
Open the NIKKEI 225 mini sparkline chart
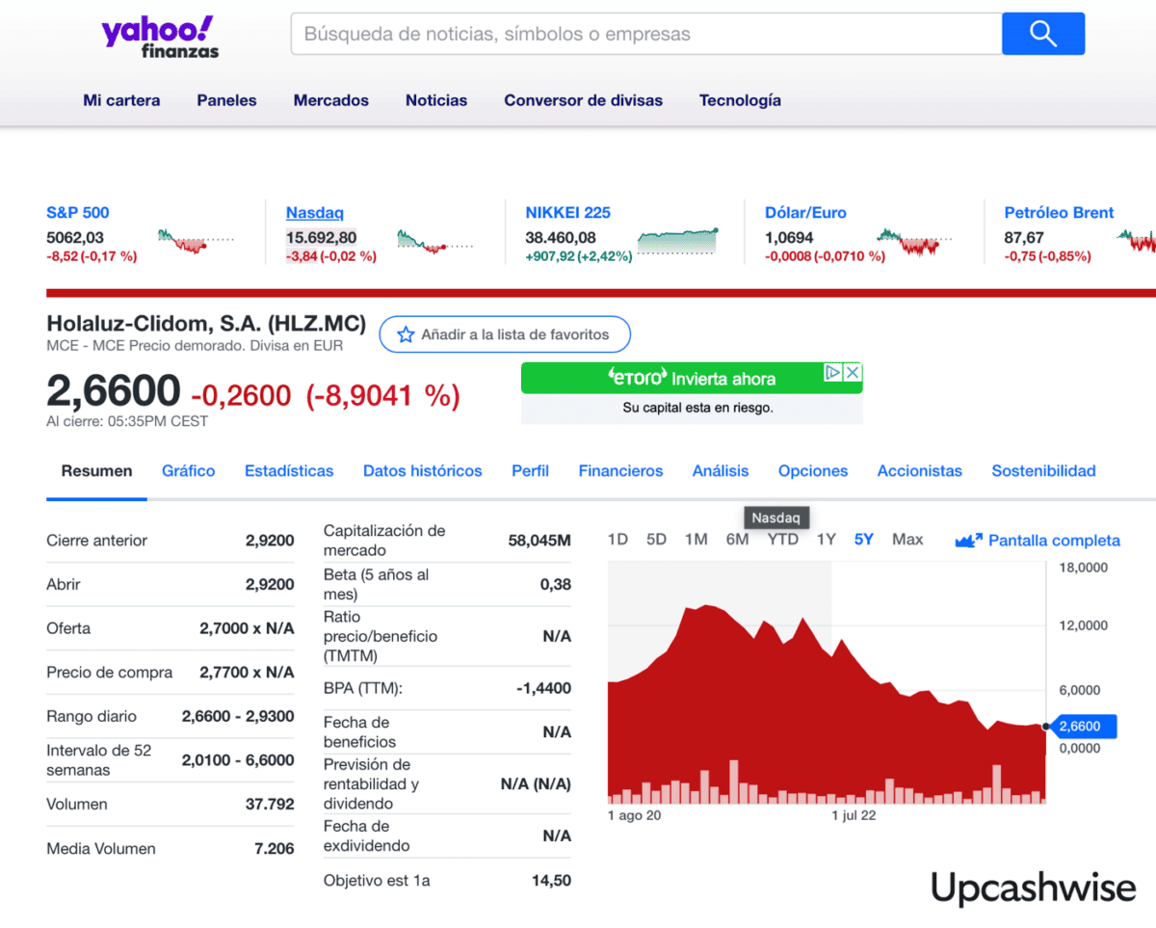[x=678, y=240]
